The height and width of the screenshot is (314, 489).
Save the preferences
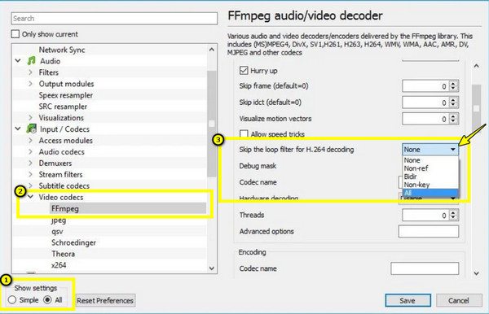tap(408, 300)
